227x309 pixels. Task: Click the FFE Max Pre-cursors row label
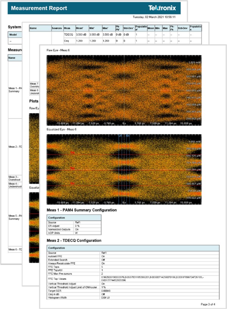(x=60, y=274)
